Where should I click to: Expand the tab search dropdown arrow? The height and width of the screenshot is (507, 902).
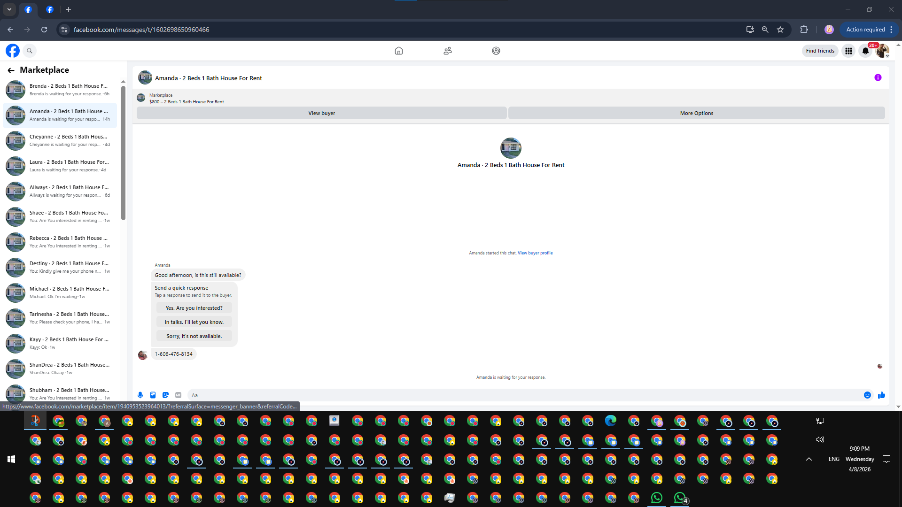point(9,9)
